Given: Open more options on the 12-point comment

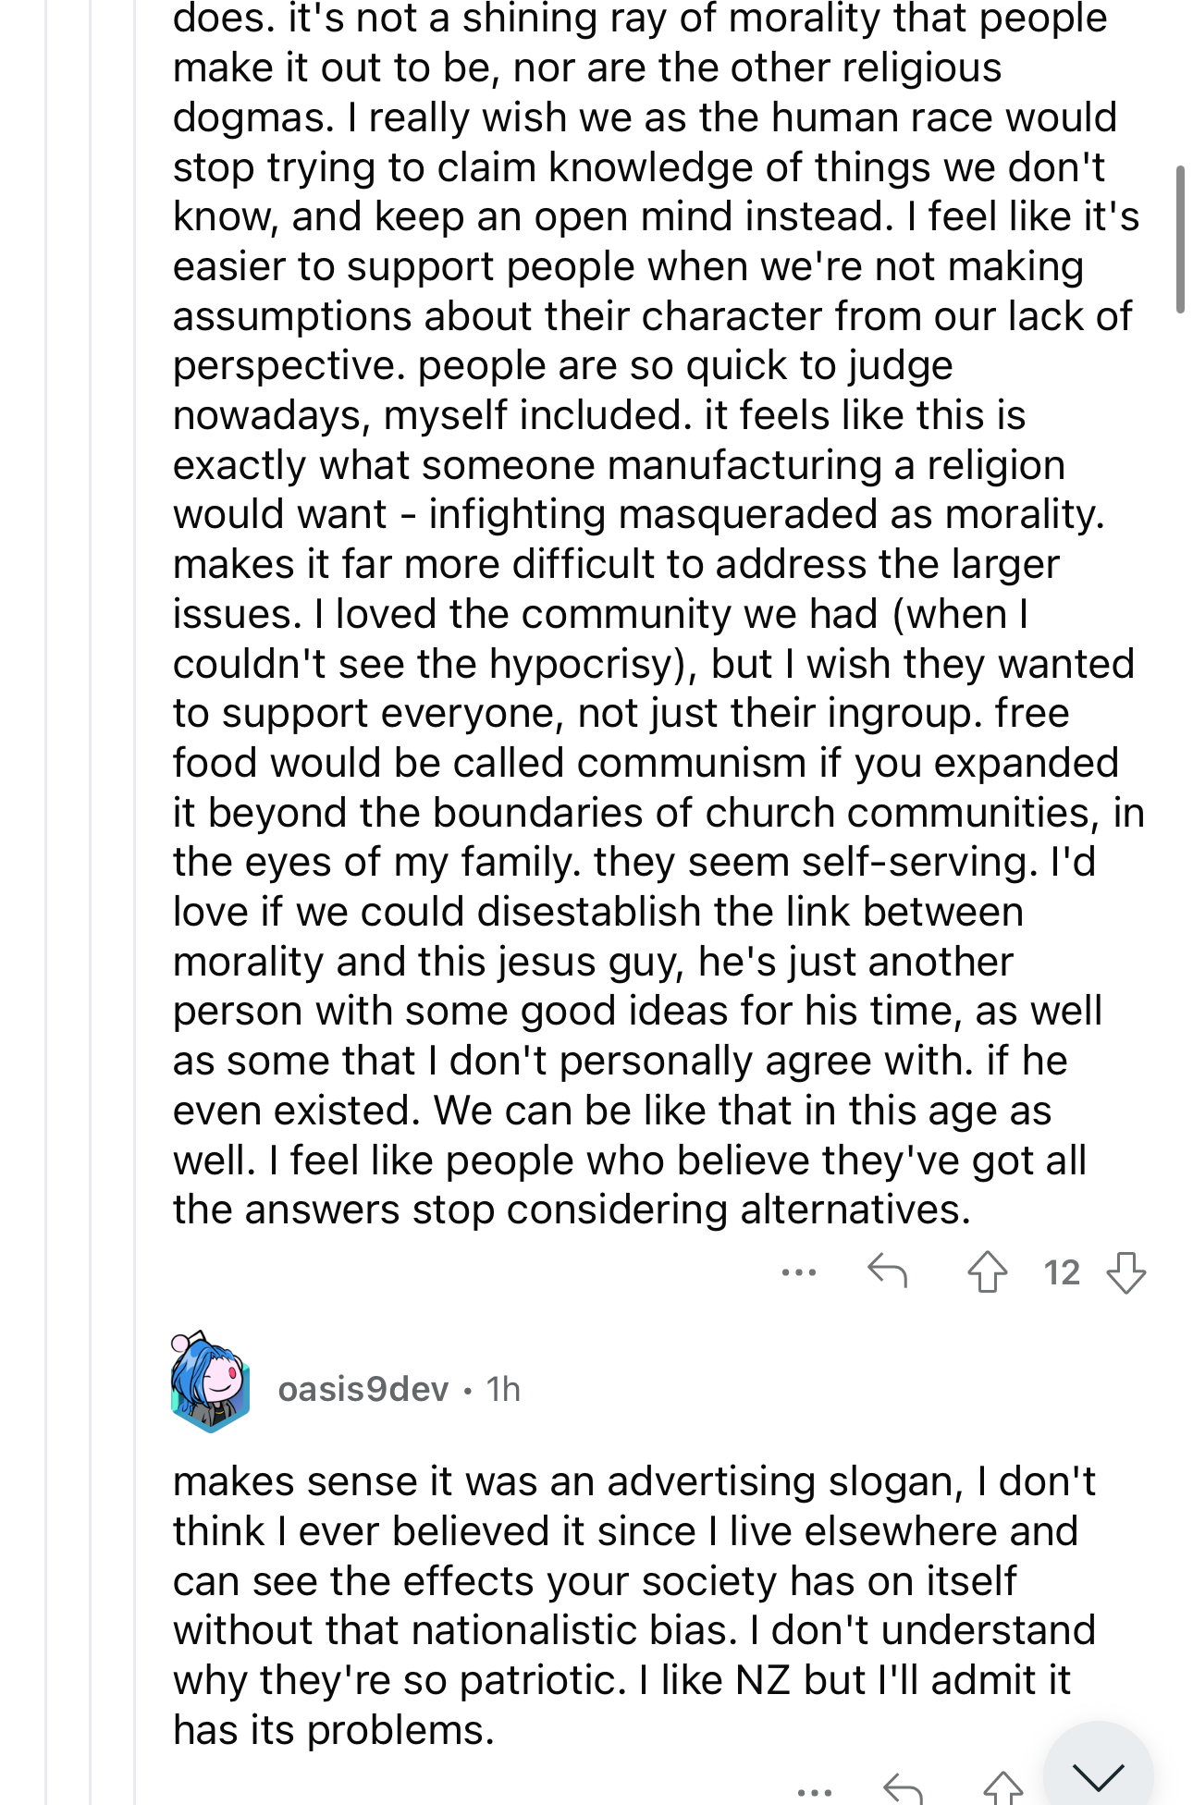Looking at the screenshot, I should [798, 1272].
